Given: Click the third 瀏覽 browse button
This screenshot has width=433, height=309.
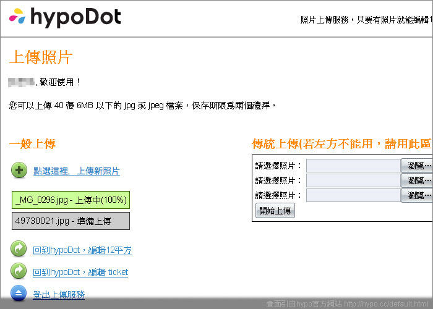Looking at the screenshot, I should pyautogui.click(x=417, y=195).
